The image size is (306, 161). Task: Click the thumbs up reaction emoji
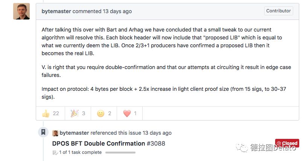coord(46,113)
